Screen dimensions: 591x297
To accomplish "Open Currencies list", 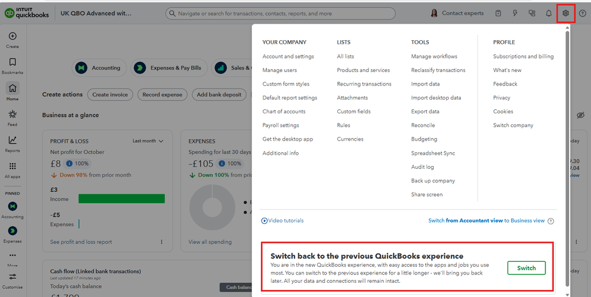I will 350,139.
